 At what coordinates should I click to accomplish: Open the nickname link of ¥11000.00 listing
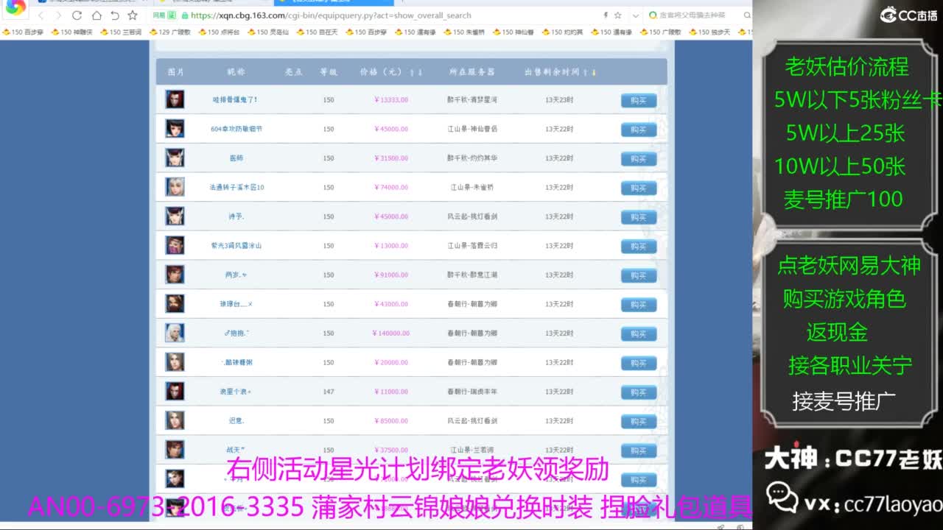(236, 392)
